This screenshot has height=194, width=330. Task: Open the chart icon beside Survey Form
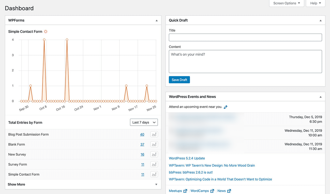(x=154, y=164)
